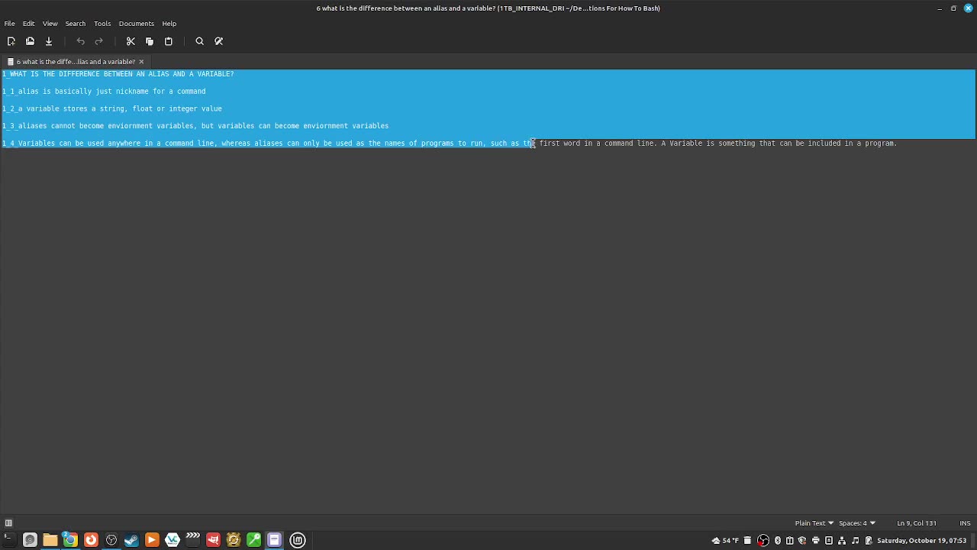Open calendar from Saturday, October 19 clock
Viewport: 977px width, 550px height.
921,540
